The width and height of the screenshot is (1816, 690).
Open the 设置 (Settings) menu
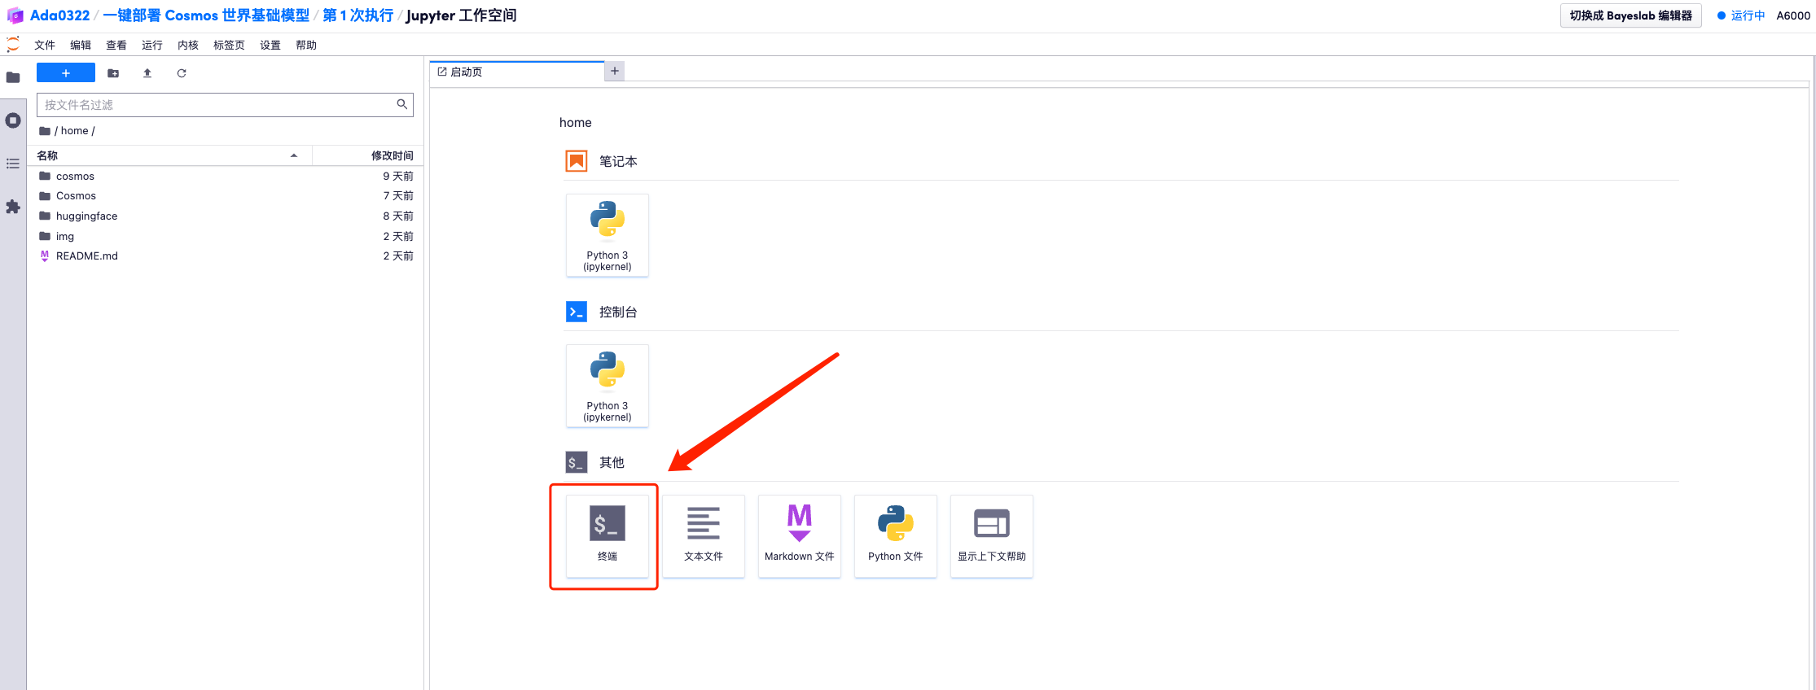click(270, 46)
